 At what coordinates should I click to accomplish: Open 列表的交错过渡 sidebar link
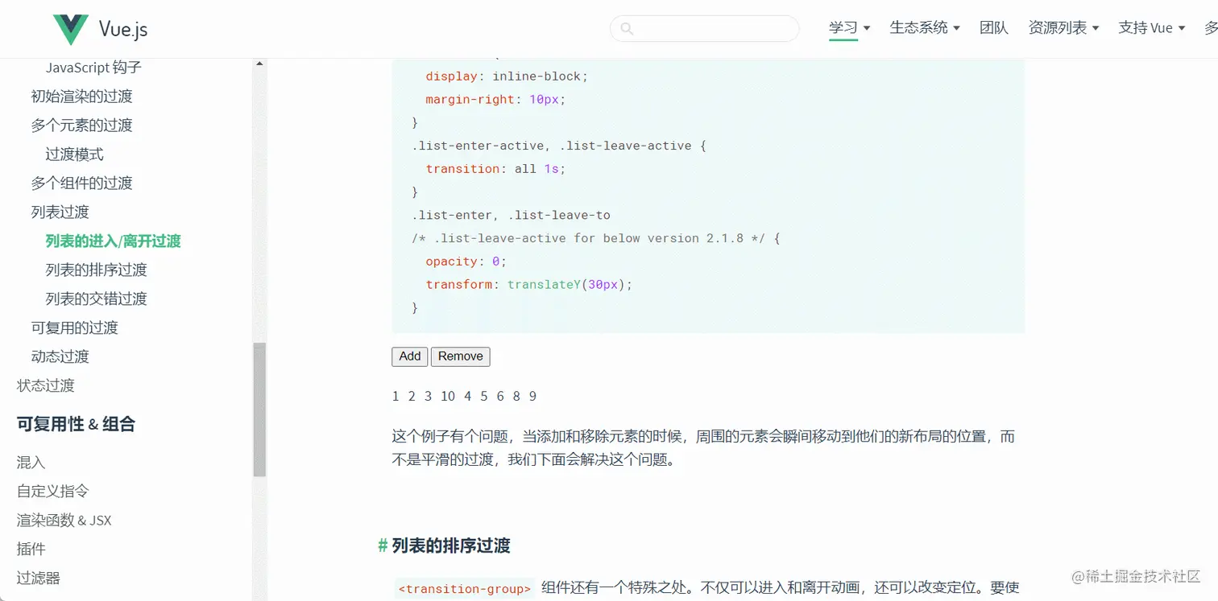(x=96, y=299)
